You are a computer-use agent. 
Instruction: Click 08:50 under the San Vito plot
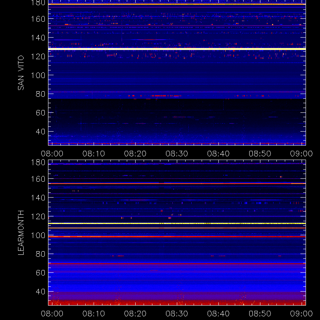point(260,154)
